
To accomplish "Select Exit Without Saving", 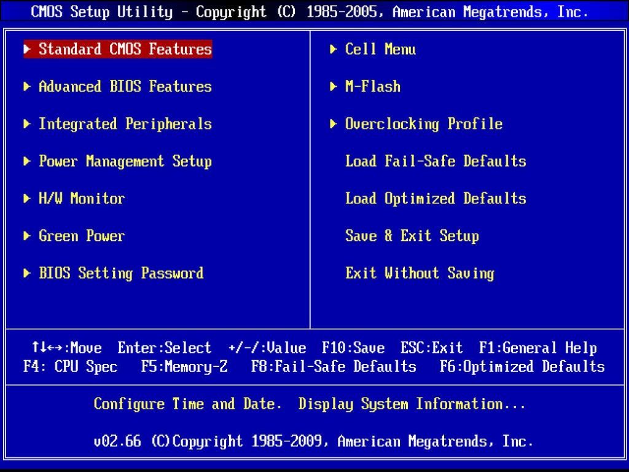I will (420, 273).
